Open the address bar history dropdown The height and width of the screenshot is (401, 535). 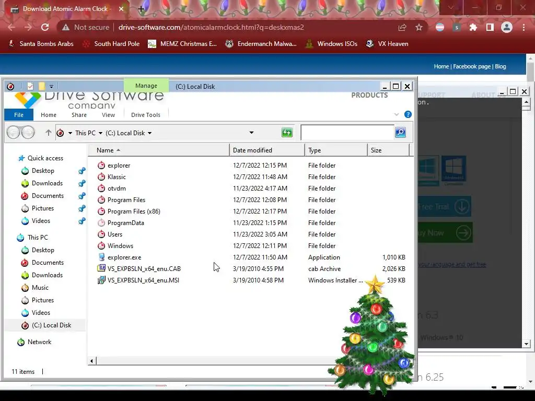tap(251, 133)
